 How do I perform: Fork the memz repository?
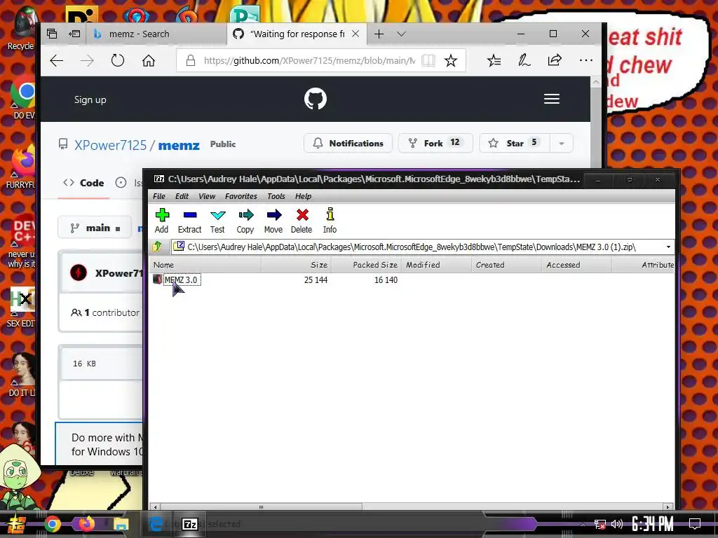pos(435,143)
